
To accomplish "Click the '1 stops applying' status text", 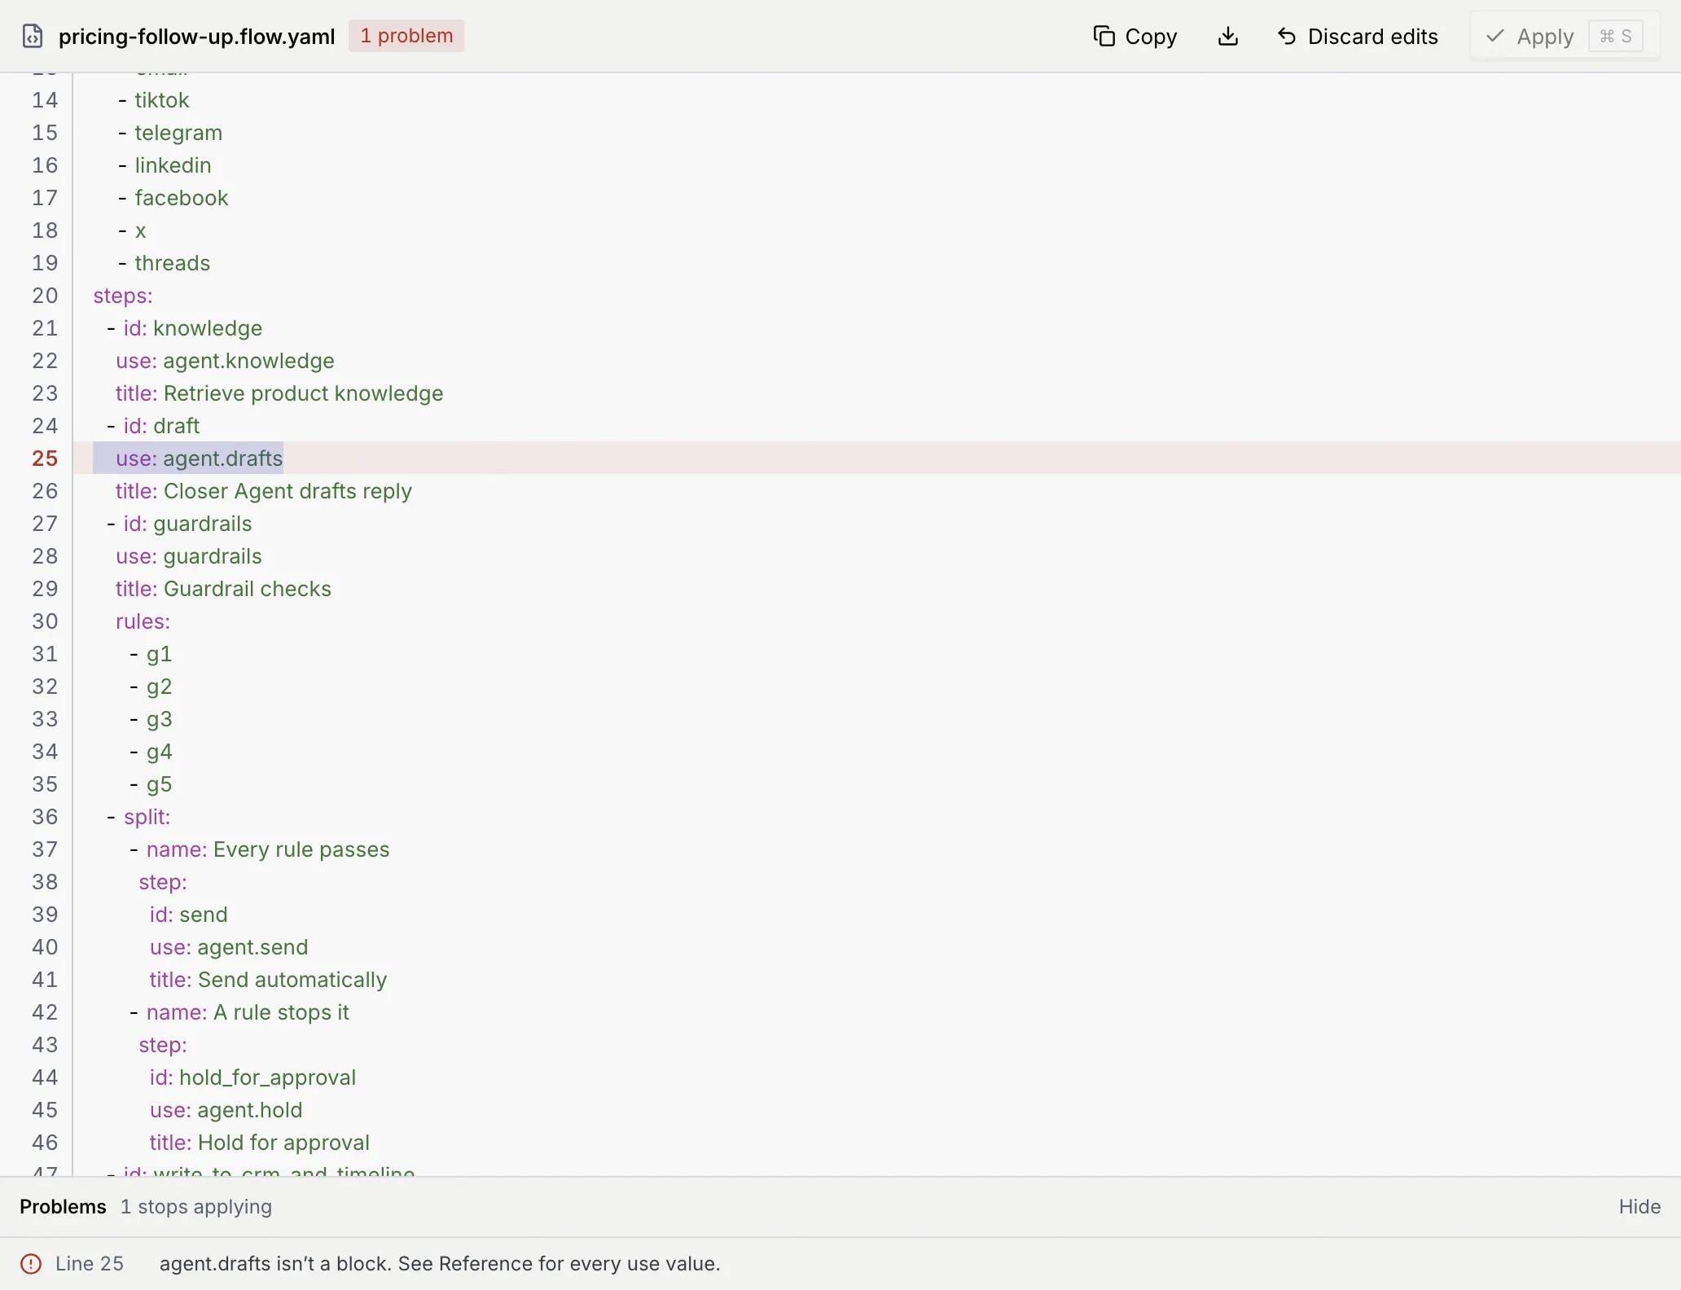I will coord(195,1206).
